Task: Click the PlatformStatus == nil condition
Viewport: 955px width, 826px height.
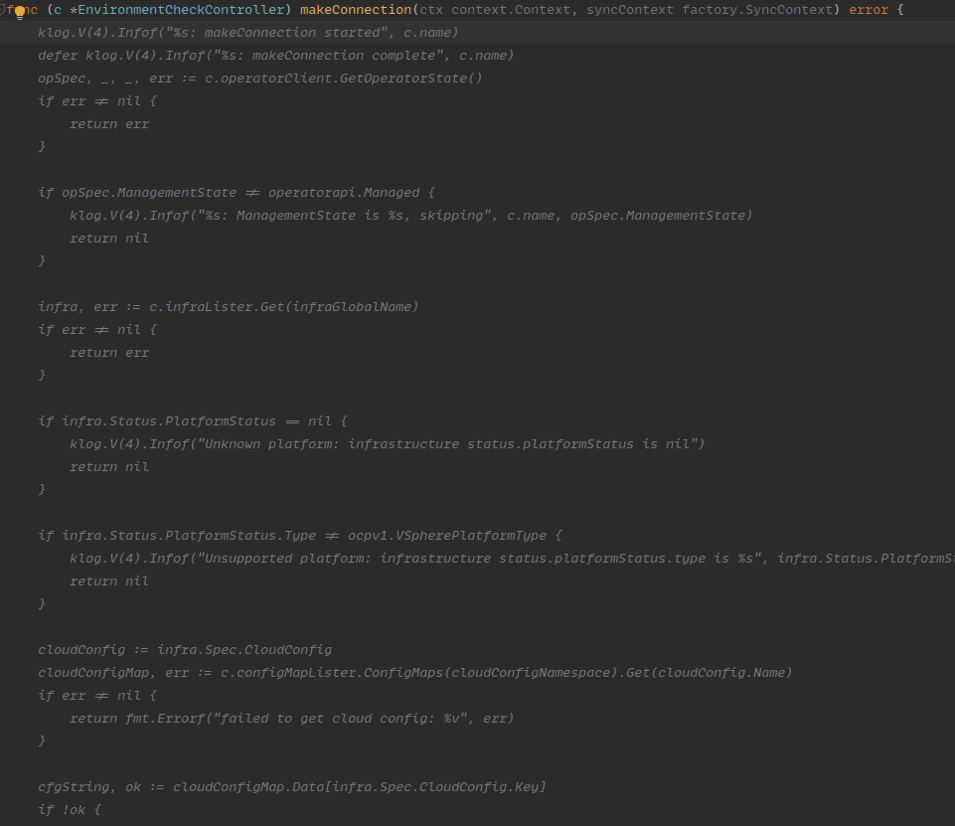Action: tap(197, 420)
